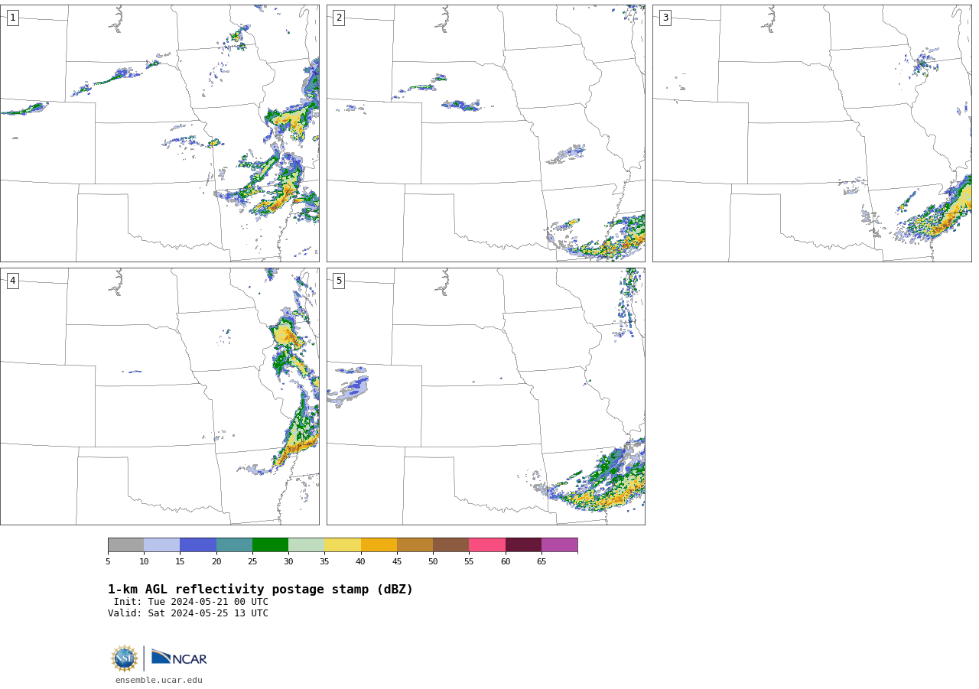Click the gray 5-10 dBZ color swatch

(x=125, y=544)
